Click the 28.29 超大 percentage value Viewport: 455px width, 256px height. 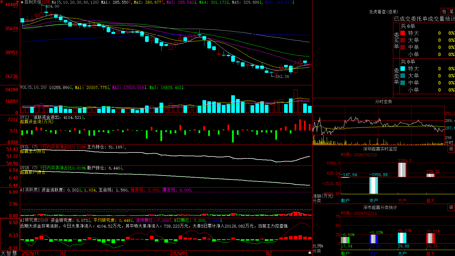[x=432, y=246]
